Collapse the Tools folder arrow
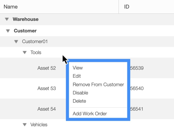 [x=25, y=52]
